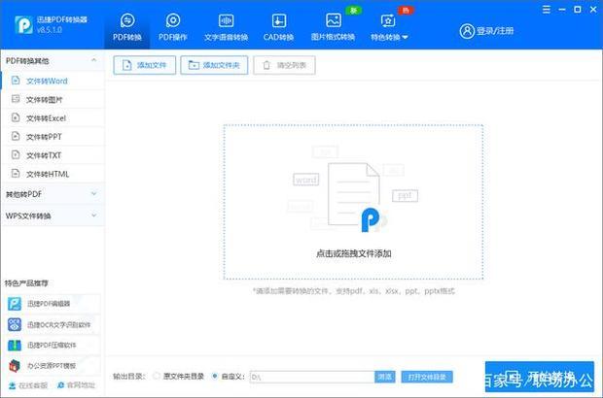Select 文件转PPT in sidebar
The image size is (603, 398).
pos(44,137)
